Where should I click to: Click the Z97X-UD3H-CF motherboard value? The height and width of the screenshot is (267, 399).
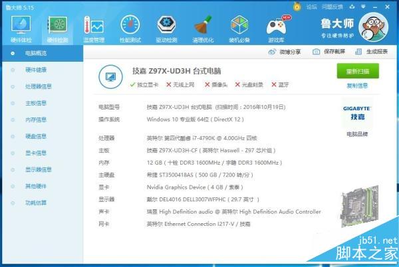click(x=211, y=150)
